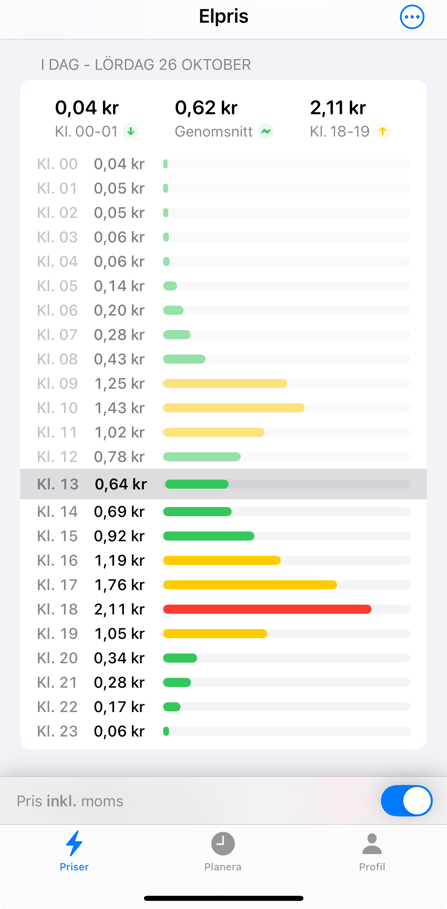The image size is (447, 909).
Task: Tap the lightning bolt Priser icon
Action: pyautogui.click(x=74, y=843)
